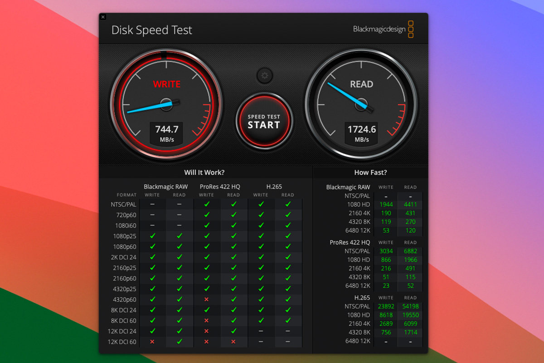Click the Blackmagic RAW heading in How Fast
Viewport: 544px width, 363px height.
[348, 187]
